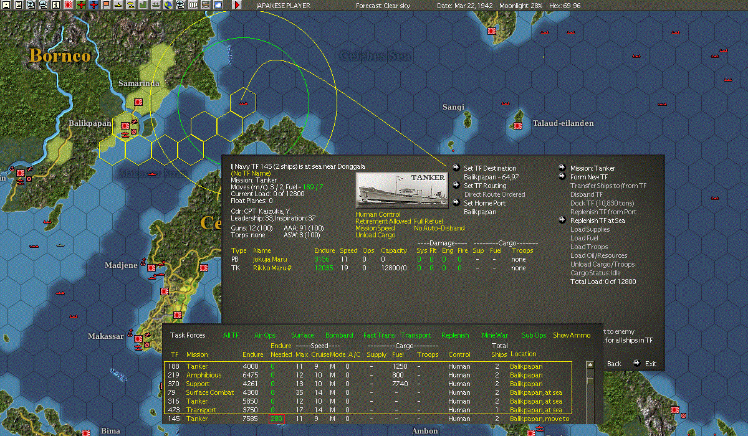748x436 pixels.
Task: Select Mine War filter tab
Action: point(495,335)
